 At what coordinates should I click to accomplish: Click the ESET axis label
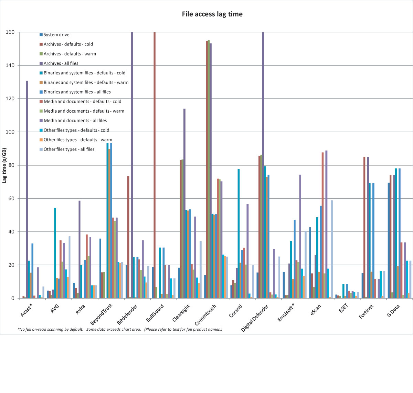343,309
